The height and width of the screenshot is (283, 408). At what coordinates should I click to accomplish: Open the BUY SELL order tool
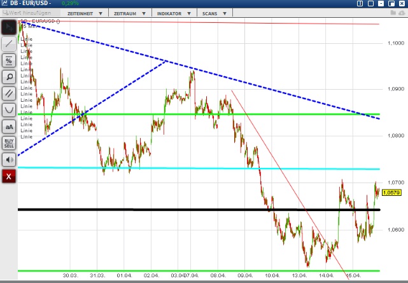click(9, 143)
